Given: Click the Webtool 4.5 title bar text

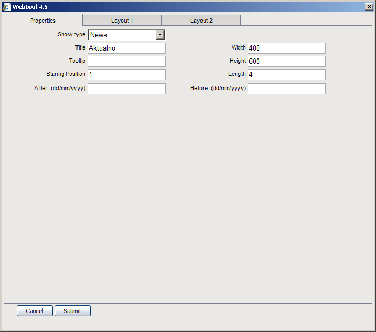Looking at the screenshot, I should tap(30, 6).
